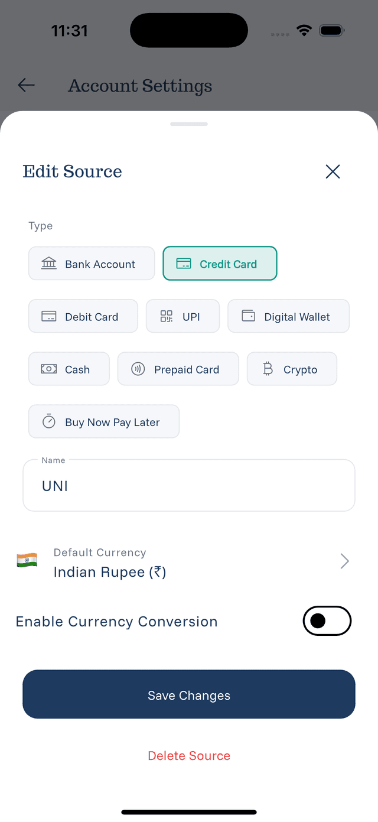The image size is (378, 822).
Task: Click the Bitcoin icon on Crypto
Action: pos(268,369)
